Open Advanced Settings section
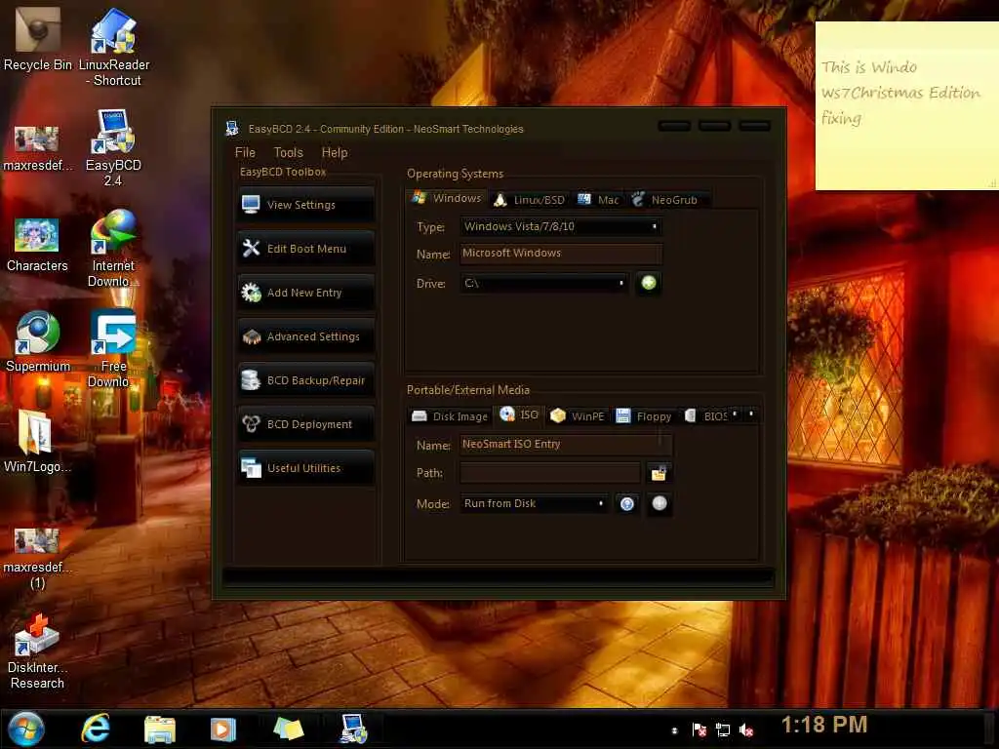 point(305,336)
